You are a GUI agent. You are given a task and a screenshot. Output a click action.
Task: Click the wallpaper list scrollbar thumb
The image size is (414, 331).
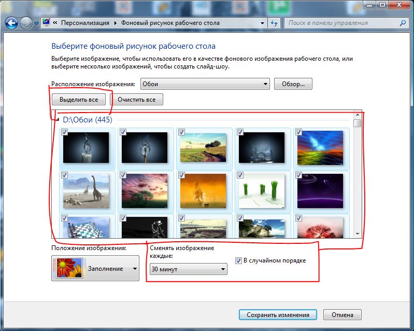pos(358,123)
